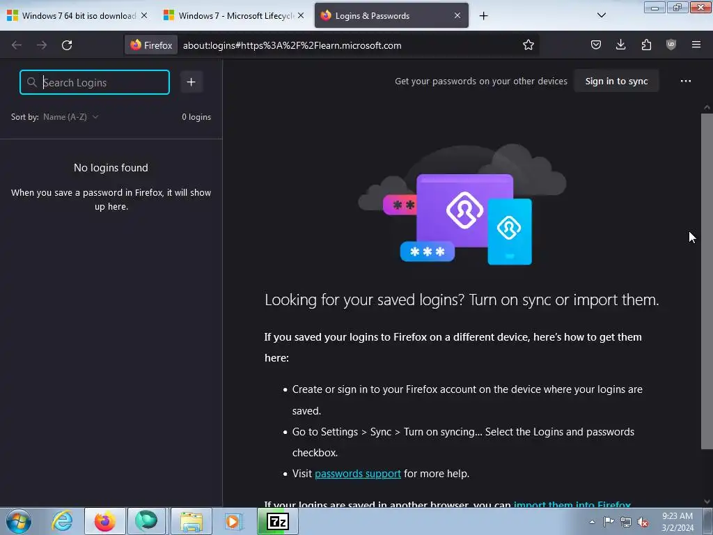Click the address bar URL text

[292, 45]
